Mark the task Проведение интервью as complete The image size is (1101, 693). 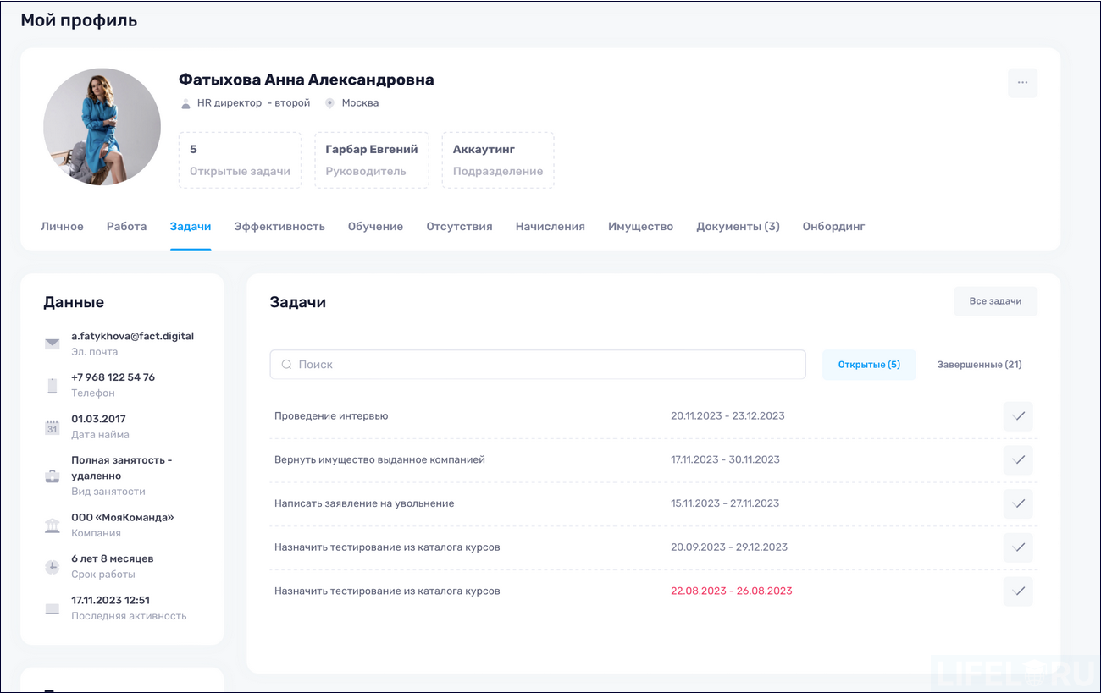click(1018, 416)
